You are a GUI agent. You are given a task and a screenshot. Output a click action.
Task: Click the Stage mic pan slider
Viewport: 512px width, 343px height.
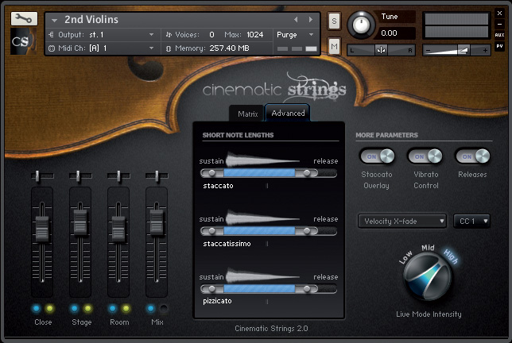(x=78, y=175)
